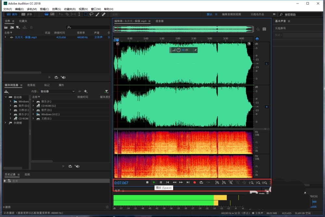Select the Lasso selection tool
This screenshot has width=325, height=217.
91,14
